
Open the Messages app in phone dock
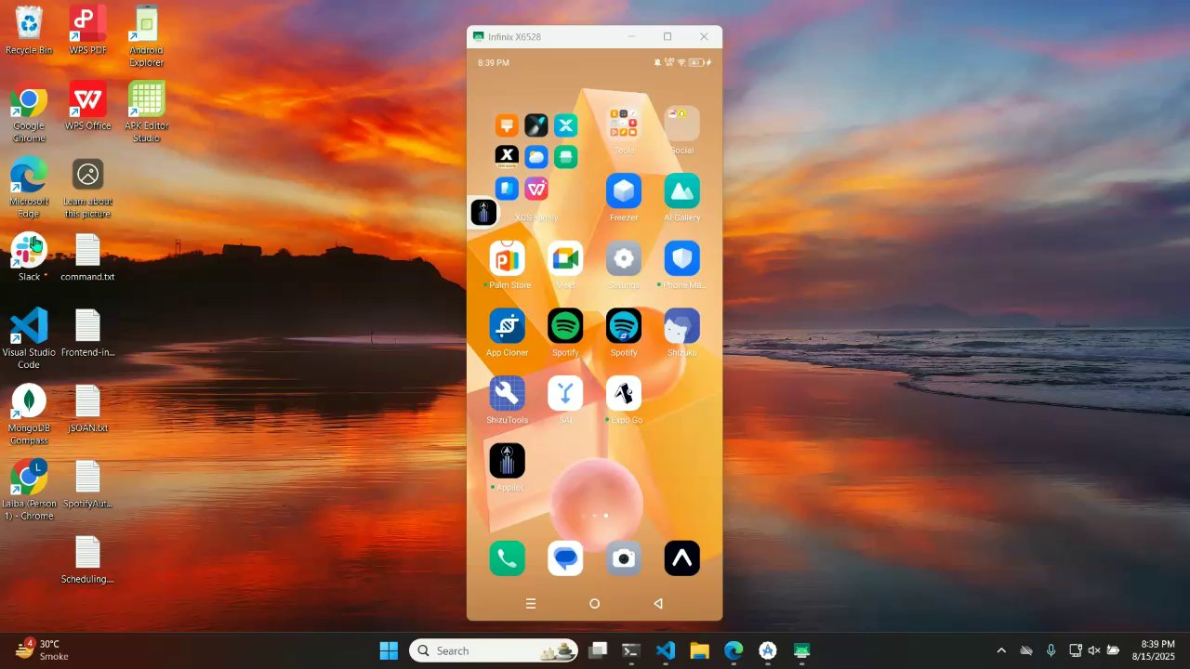point(565,558)
